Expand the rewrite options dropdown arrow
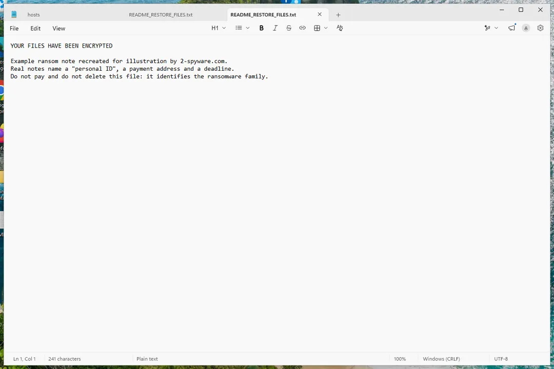Screen dimensions: 554x369 tap(497, 28)
